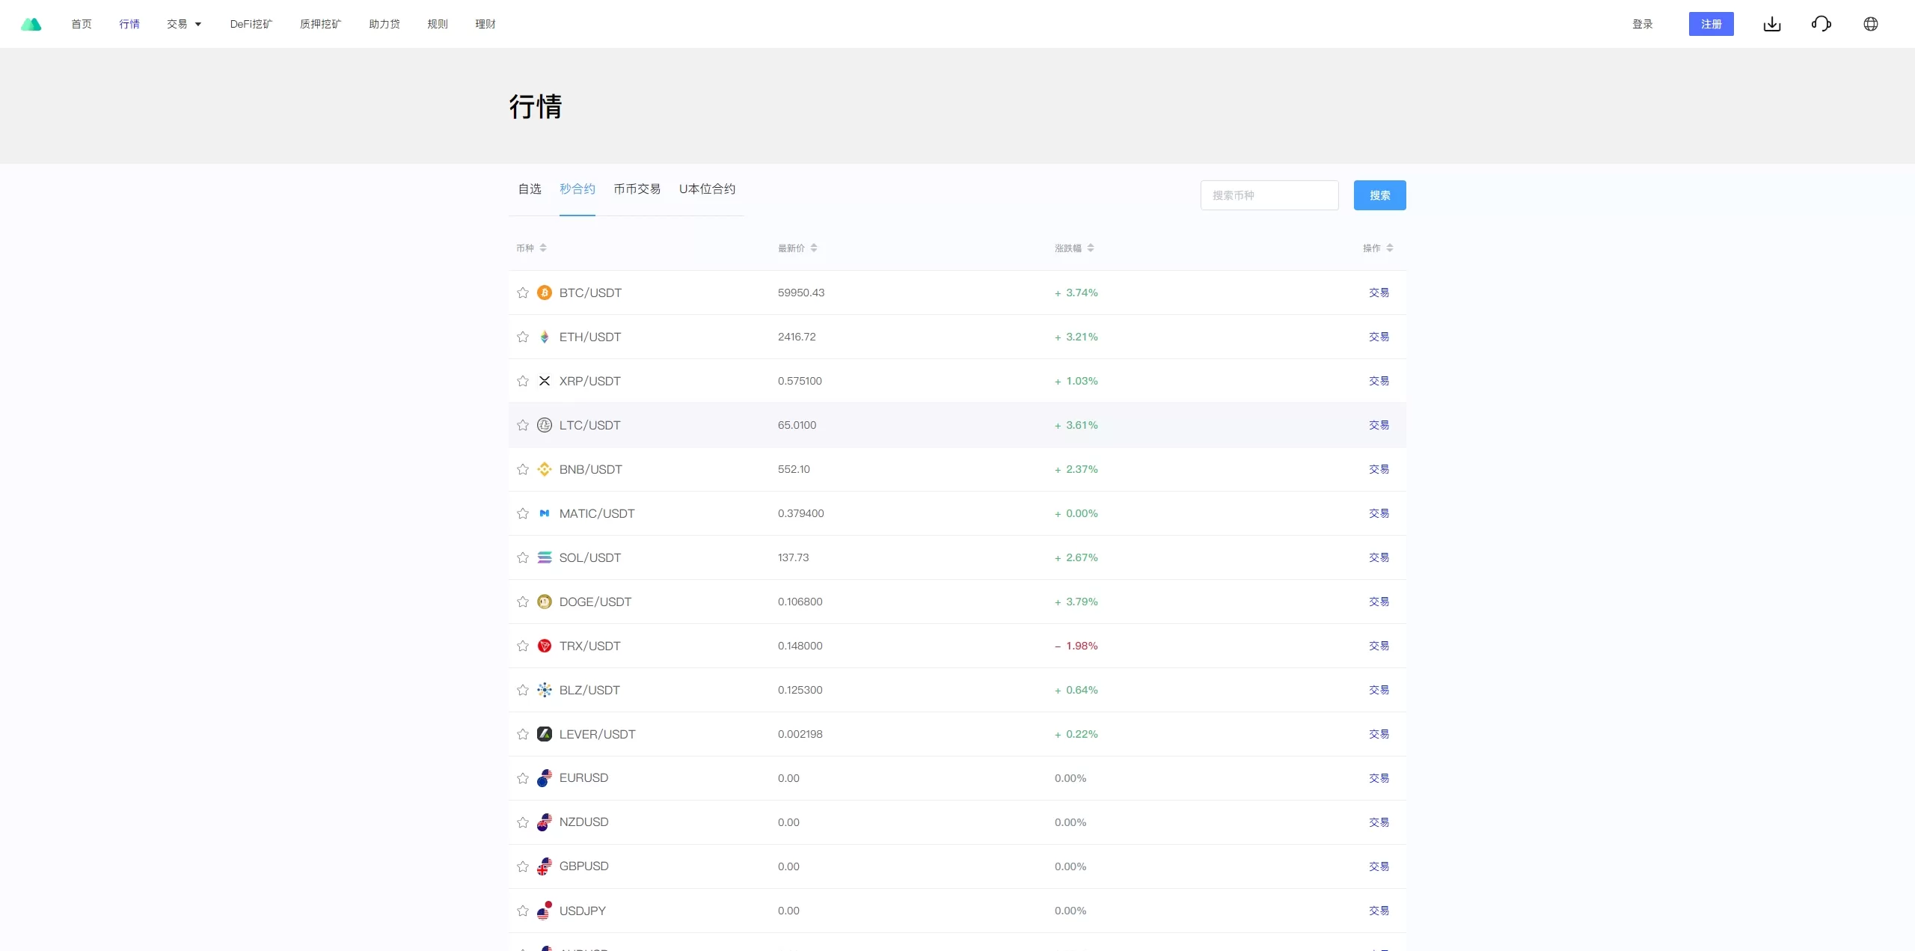Expand the 交易 dropdown menu

coord(184,24)
